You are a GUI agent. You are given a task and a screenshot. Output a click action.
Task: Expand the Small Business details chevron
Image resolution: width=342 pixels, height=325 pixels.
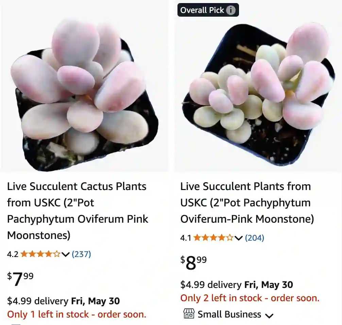pos(270,315)
